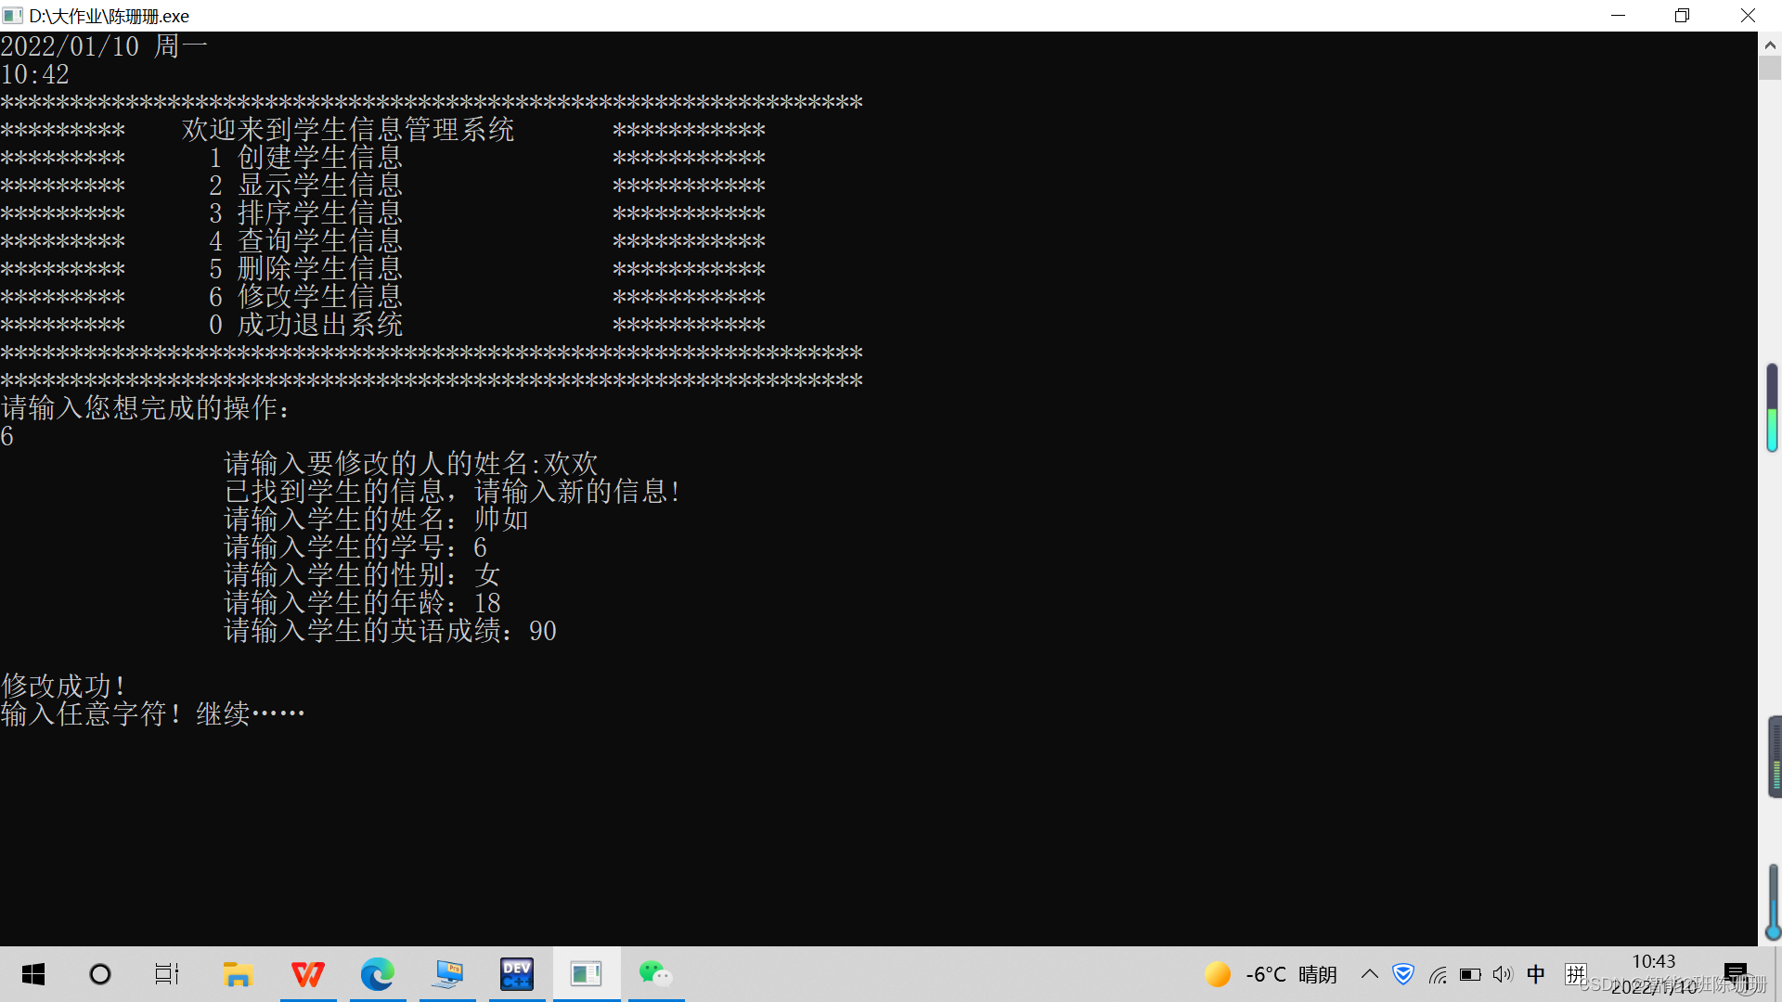
Task: Switch to Dev-C++ in the taskbar
Action: [517, 974]
